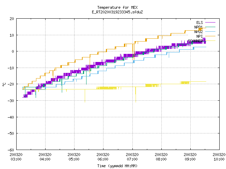Click the y-axis label -60
The height and width of the screenshot is (169, 226).
pos(11,150)
